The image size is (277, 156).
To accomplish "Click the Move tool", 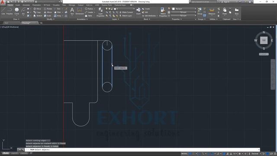I will coord(37,9).
